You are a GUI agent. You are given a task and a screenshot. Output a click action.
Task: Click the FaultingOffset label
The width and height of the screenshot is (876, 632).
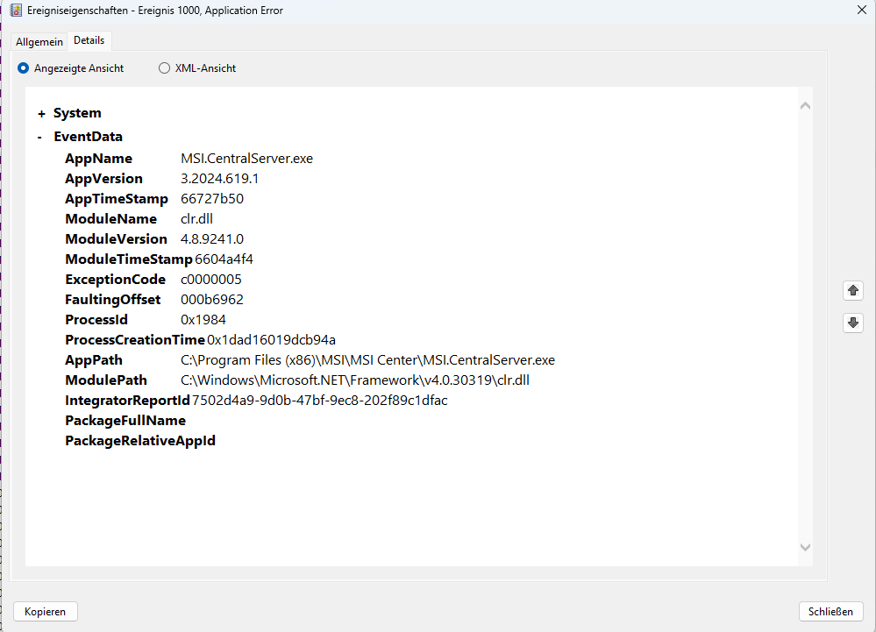point(113,299)
